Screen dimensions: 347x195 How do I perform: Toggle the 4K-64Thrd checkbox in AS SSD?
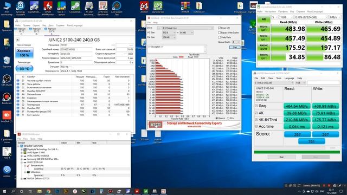pos(256,120)
